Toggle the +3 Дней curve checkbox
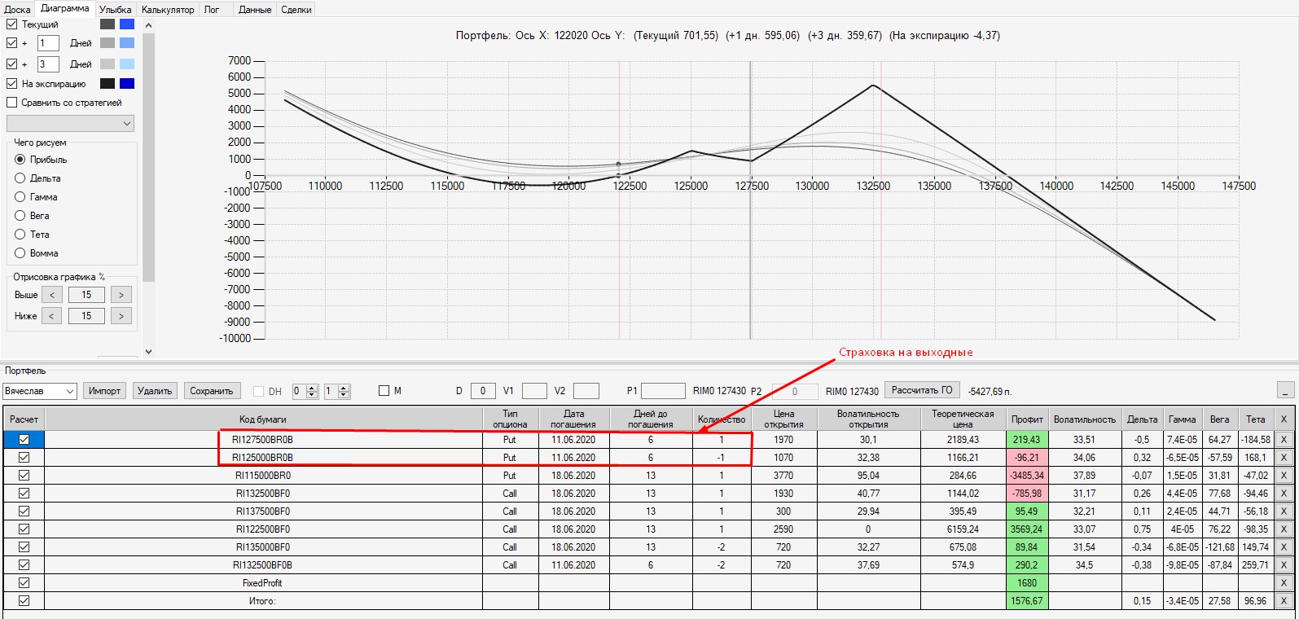The height and width of the screenshot is (619, 1299). click(11, 64)
